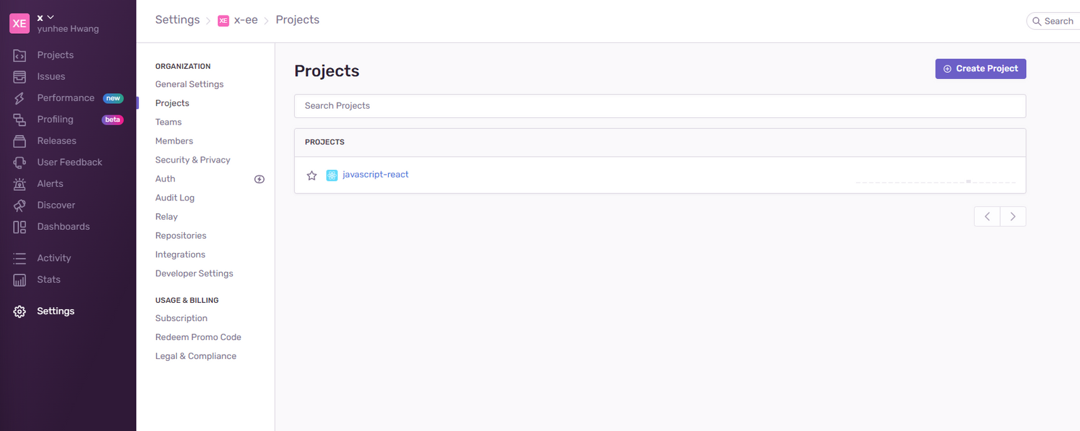Click the Discover telescope icon
This screenshot has height=431, width=1080.
point(20,206)
